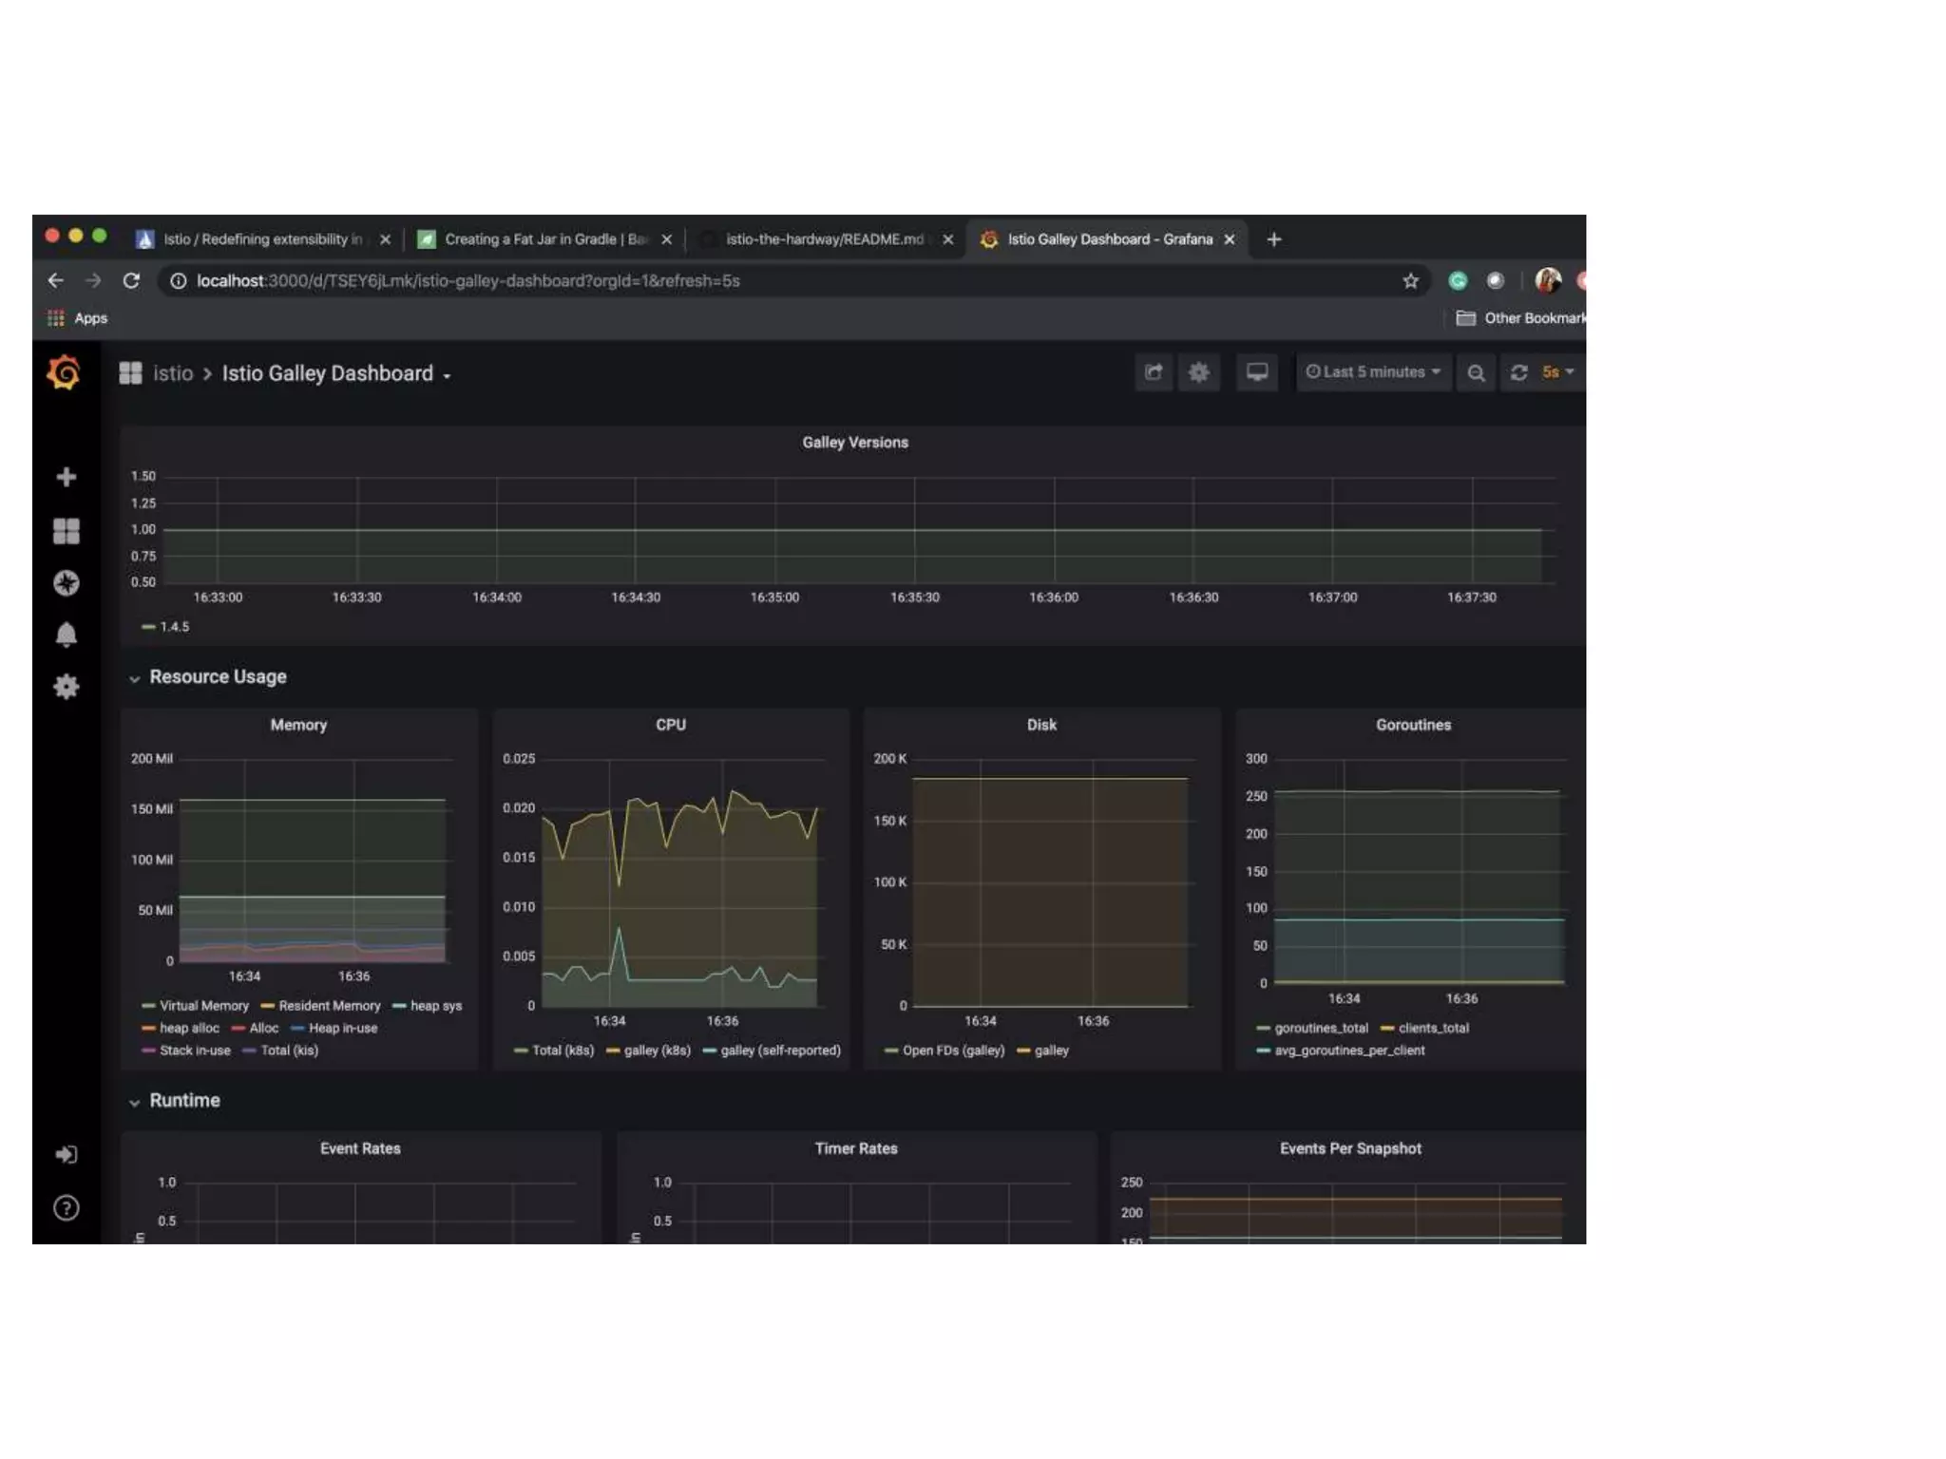Open Alerting bell icon in sidebar

point(66,635)
